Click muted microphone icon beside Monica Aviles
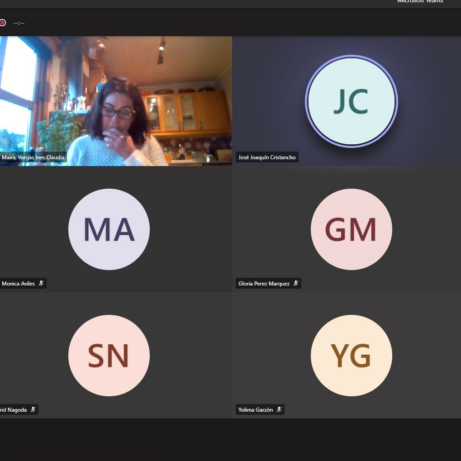Image resolution: width=461 pixels, height=461 pixels. pos(41,284)
